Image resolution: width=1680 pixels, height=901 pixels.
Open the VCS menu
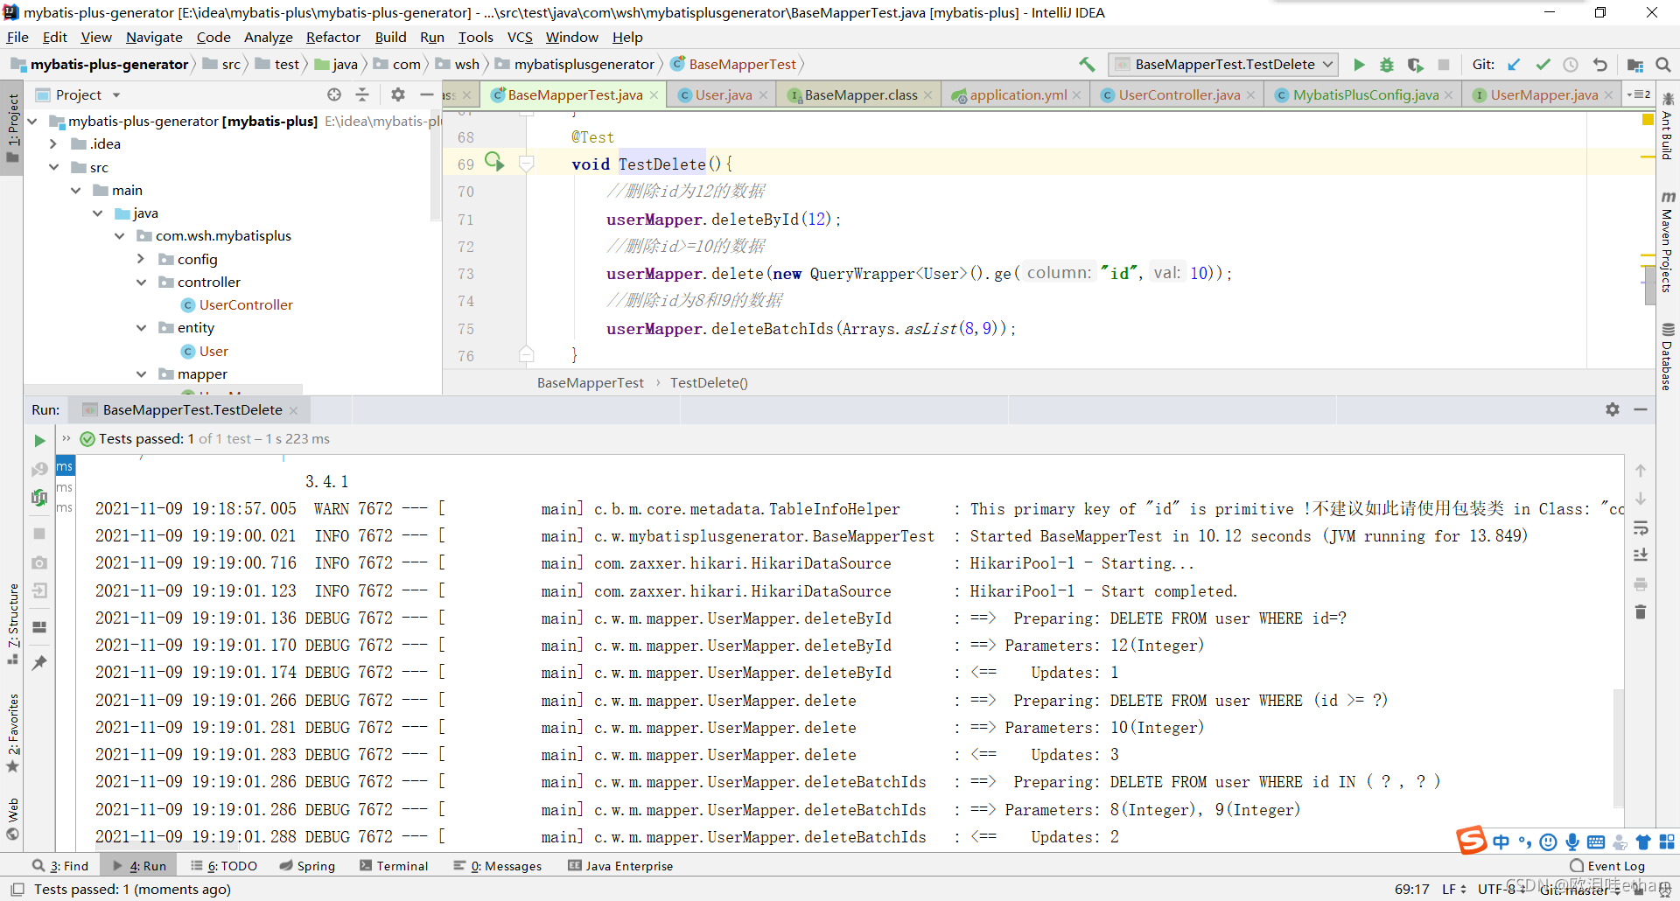(520, 37)
